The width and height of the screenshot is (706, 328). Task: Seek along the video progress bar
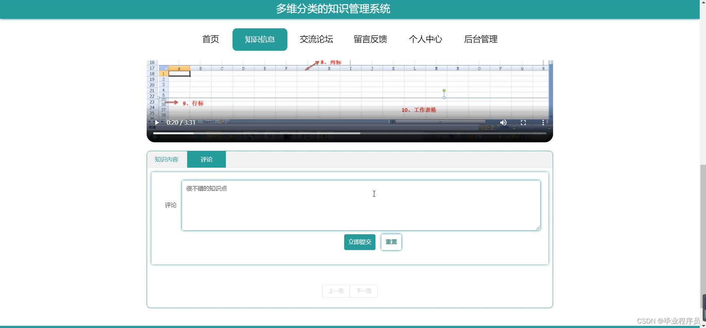pos(350,133)
